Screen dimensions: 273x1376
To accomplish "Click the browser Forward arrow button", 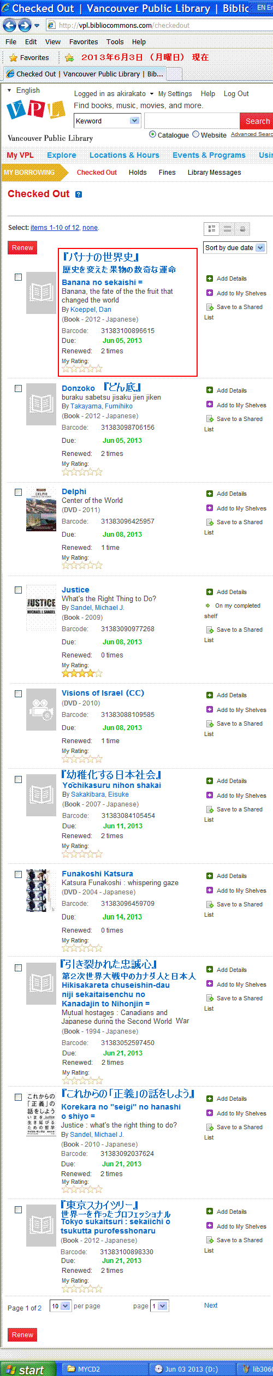I will pos(25,25).
